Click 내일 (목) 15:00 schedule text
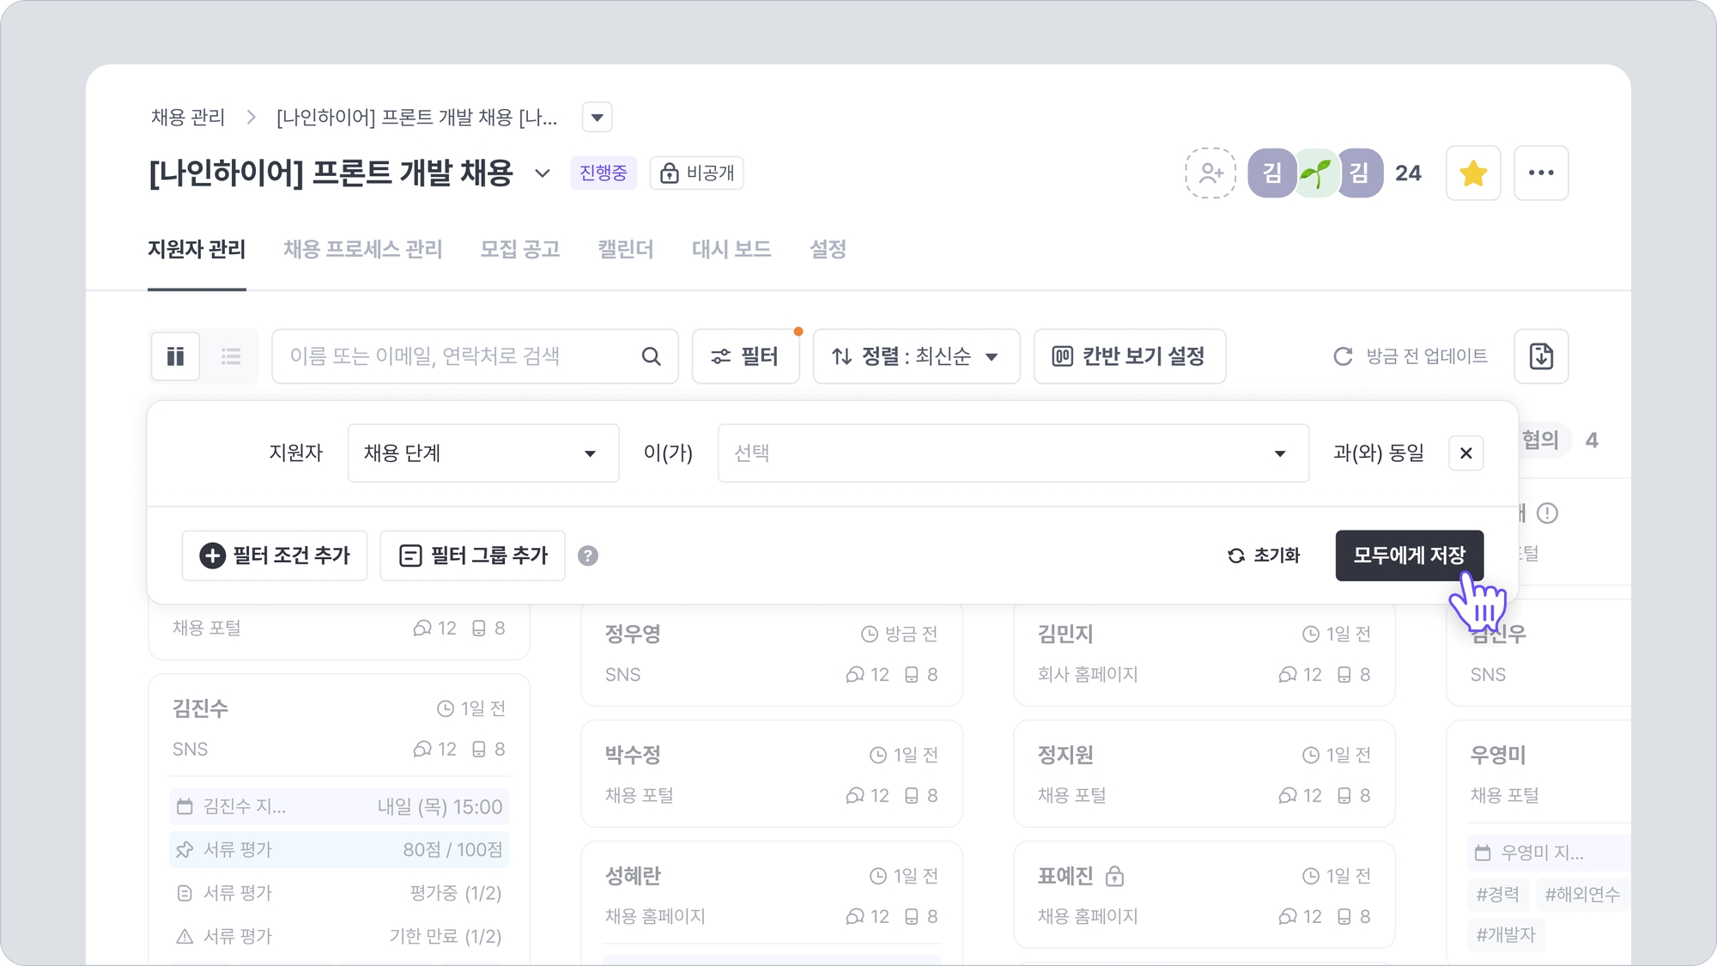This screenshot has width=1717, height=966. (x=440, y=806)
